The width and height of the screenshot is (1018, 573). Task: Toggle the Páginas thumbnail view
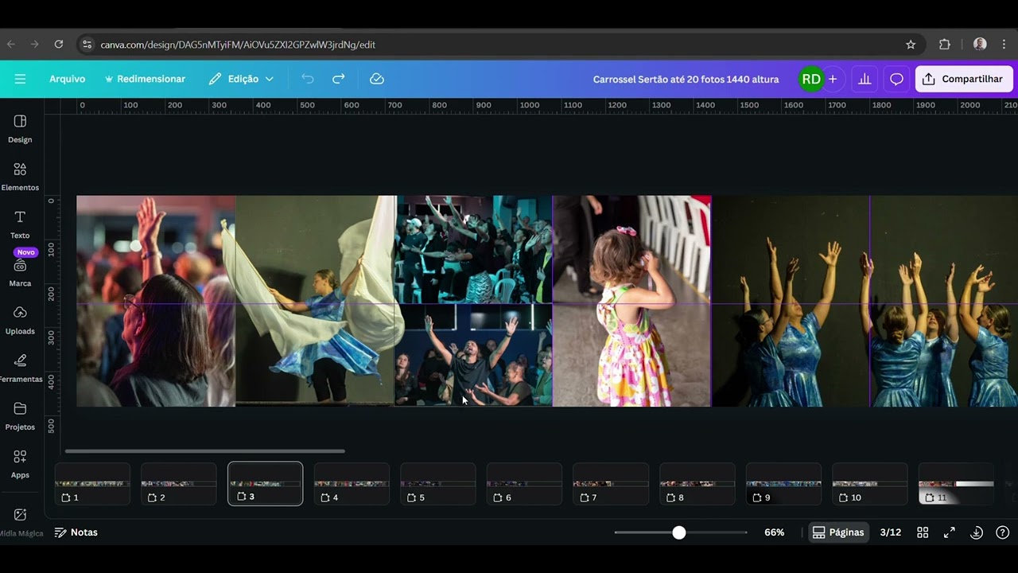837,532
